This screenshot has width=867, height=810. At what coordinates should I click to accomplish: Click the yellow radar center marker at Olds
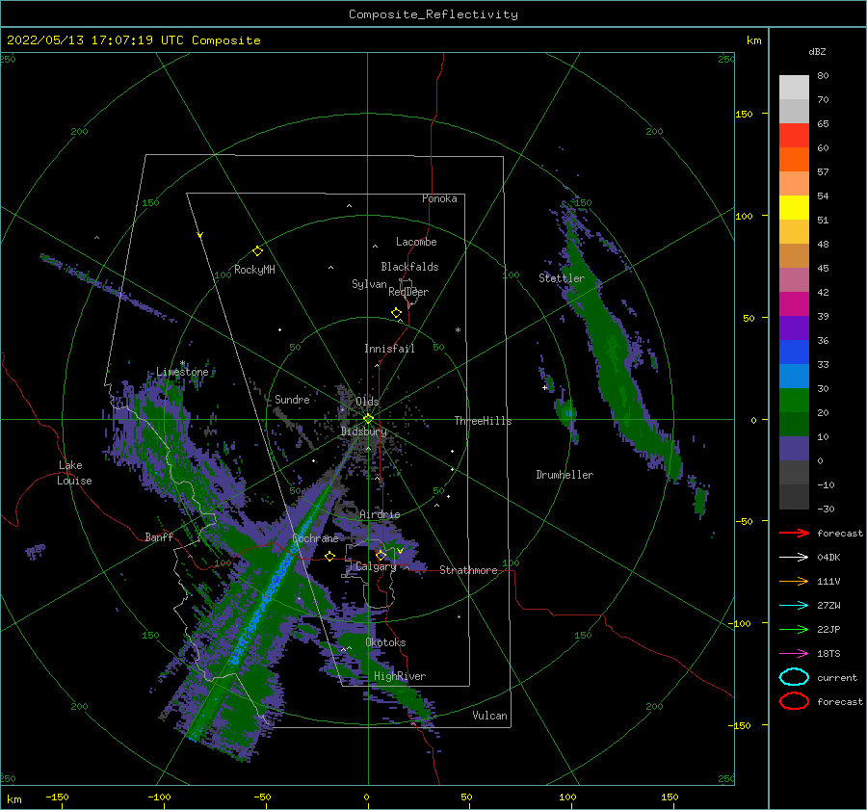pyautogui.click(x=368, y=419)
